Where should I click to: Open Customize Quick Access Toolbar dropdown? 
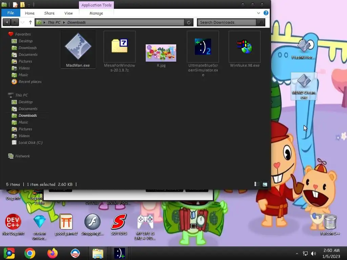(29, 5)
